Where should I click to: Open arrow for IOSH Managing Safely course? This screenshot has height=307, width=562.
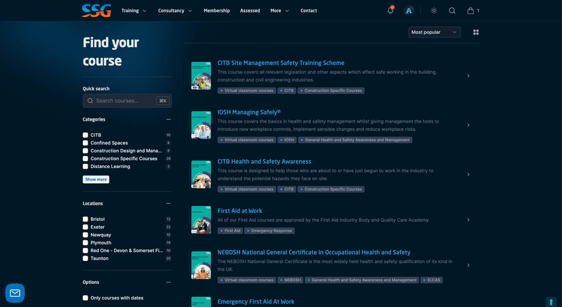coord(468,125)
